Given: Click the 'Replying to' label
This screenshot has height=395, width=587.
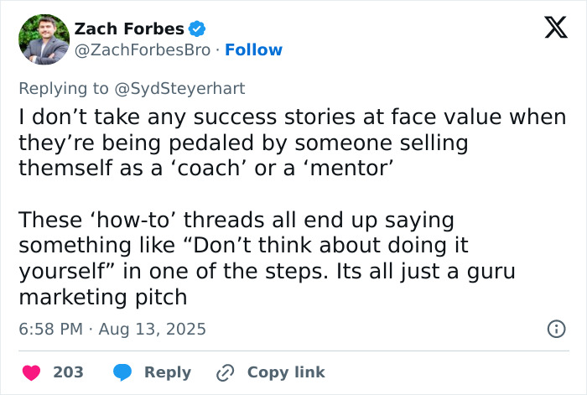Looking at the screenshot, I should coord(65,88).
